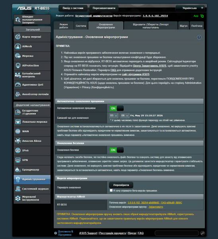Open ASUS Support footer link
This screenshot has width=218, height=239.
(88, 233)
